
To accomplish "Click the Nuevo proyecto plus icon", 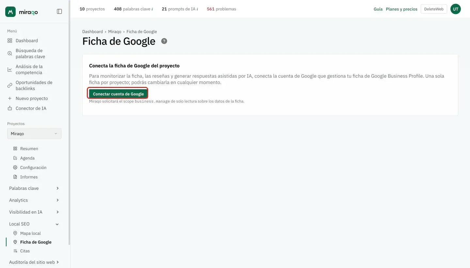I will coord(10,98).
